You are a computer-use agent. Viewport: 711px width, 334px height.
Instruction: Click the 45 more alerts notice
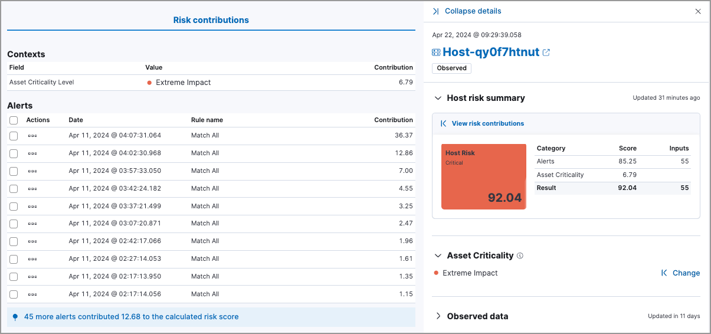pyautogui.click(x=131, y=317)
